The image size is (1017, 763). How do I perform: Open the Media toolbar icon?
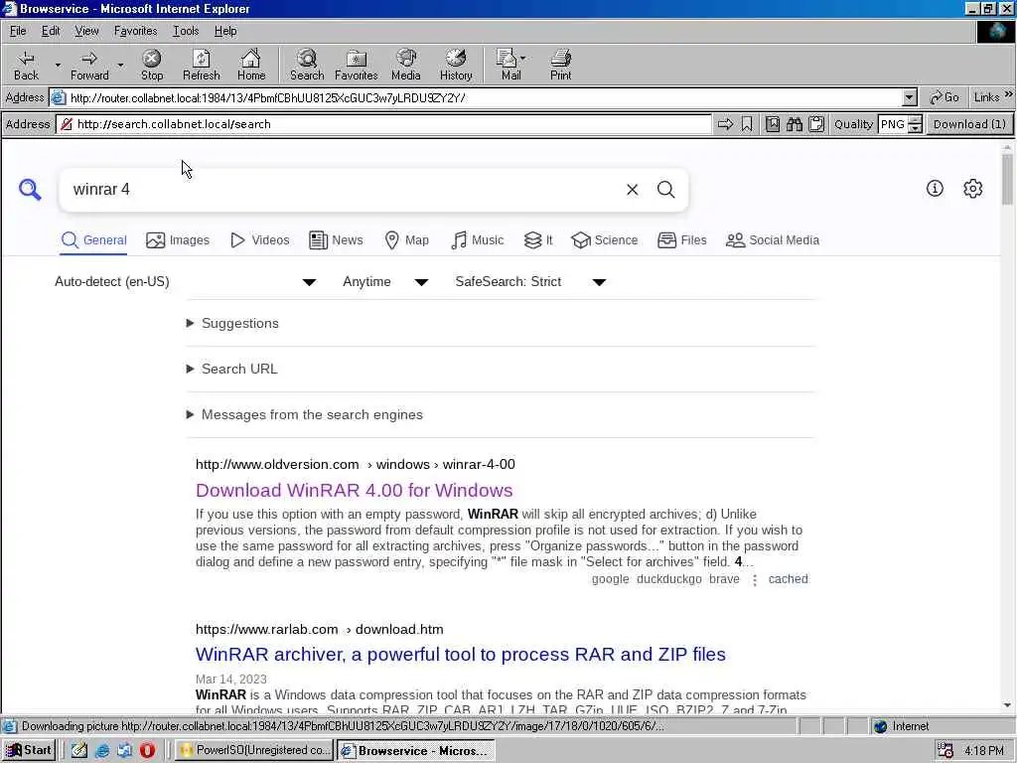point(406,65)
